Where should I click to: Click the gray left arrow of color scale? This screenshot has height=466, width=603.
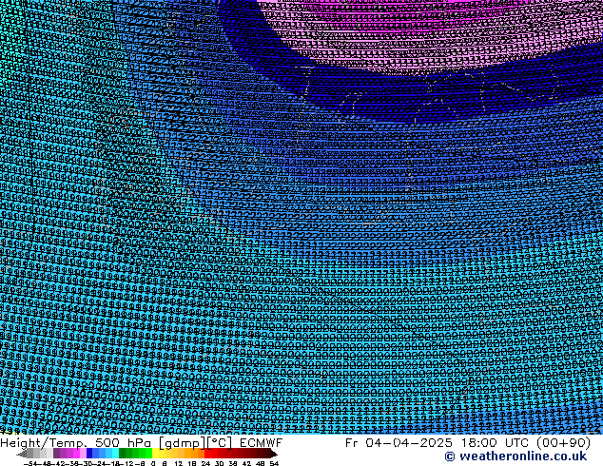[x=22, y=454]
